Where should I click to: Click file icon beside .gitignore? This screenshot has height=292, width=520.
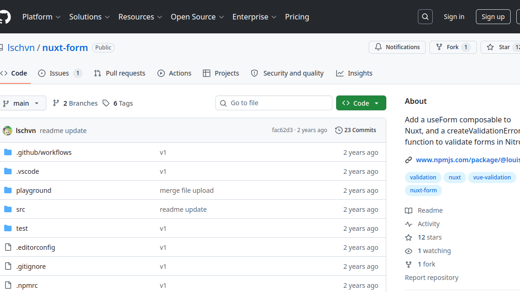8,266
